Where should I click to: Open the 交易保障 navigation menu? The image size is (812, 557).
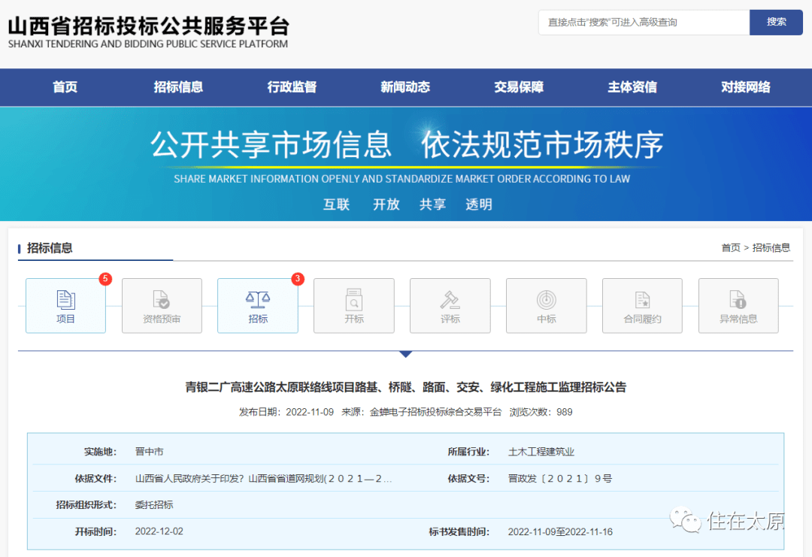coord(519,87)
